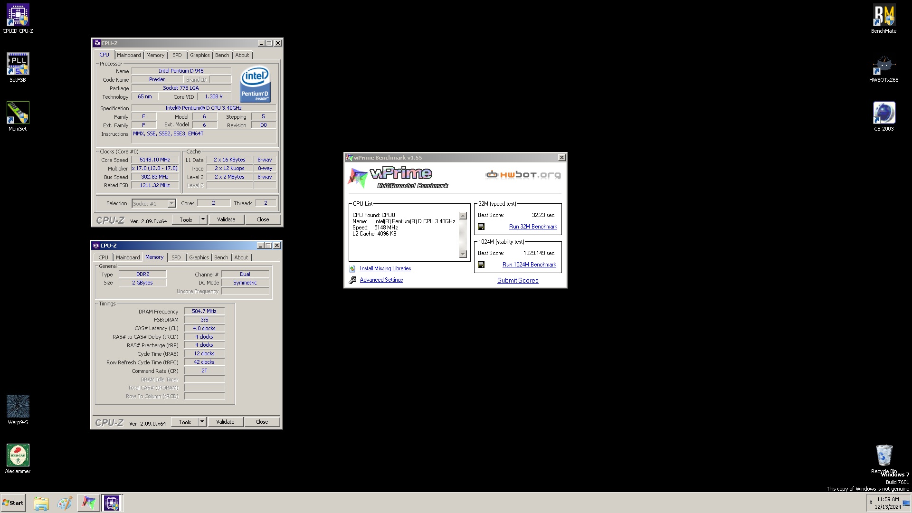This screenshot has width=912, height=513.
Task: Select the Warp9-S desktop icon
Action: pyautogui.click(x=18, y=410)
